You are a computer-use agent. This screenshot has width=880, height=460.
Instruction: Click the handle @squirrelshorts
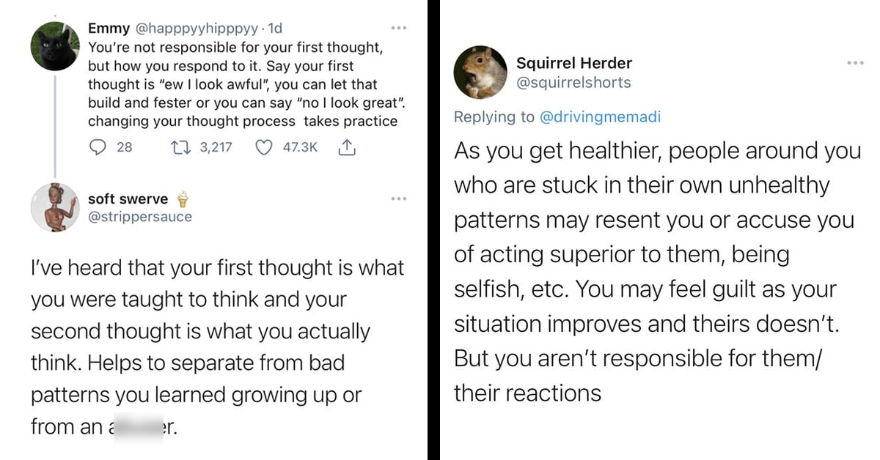click(x=573, y=82)
